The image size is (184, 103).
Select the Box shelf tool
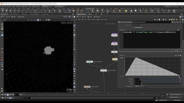(x=3, y=11)
